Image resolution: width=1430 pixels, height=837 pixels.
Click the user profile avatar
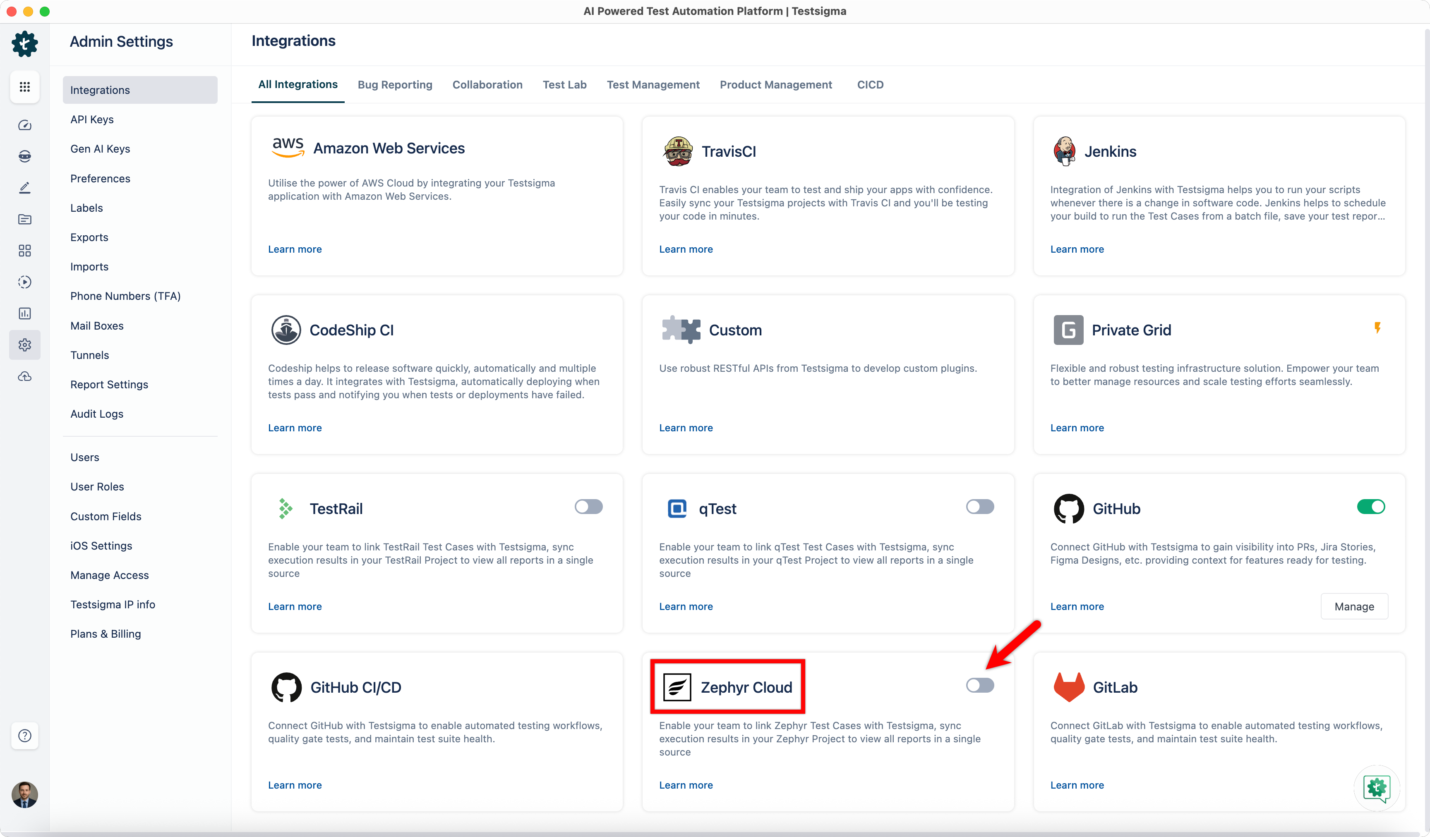(x=24, y=794)
